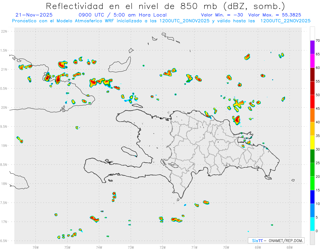The height and width of the screenshot is (251, 325).
Task: Click the SisTT - ONAMET/REP.DOM. credit box
Action: coord(276,240)
